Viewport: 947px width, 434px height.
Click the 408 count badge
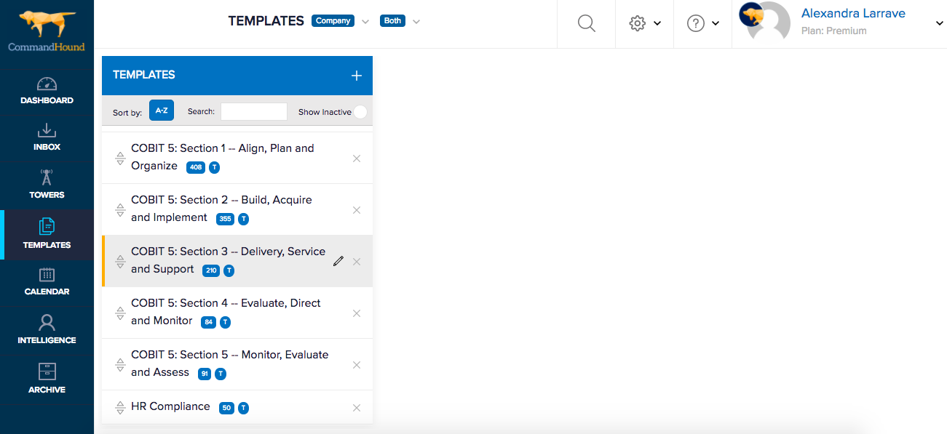[x=196, y=167]
